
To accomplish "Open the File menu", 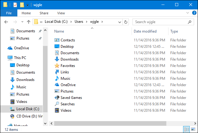I will 9,13.
